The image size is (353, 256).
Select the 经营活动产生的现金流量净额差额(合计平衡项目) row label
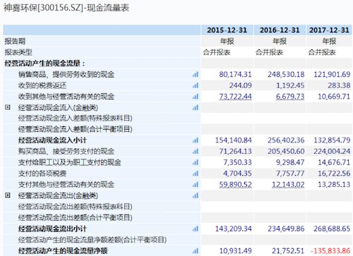[92, 240]
